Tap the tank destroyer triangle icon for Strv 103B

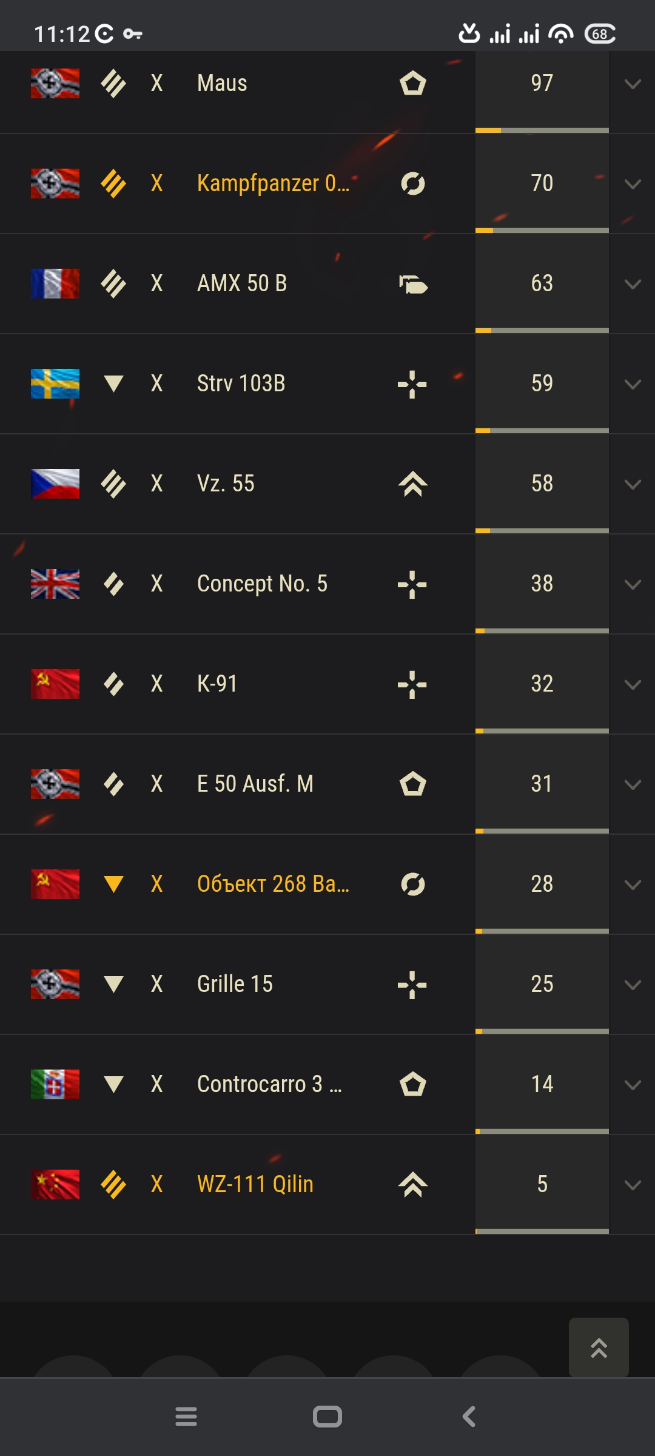pos(113,383)
